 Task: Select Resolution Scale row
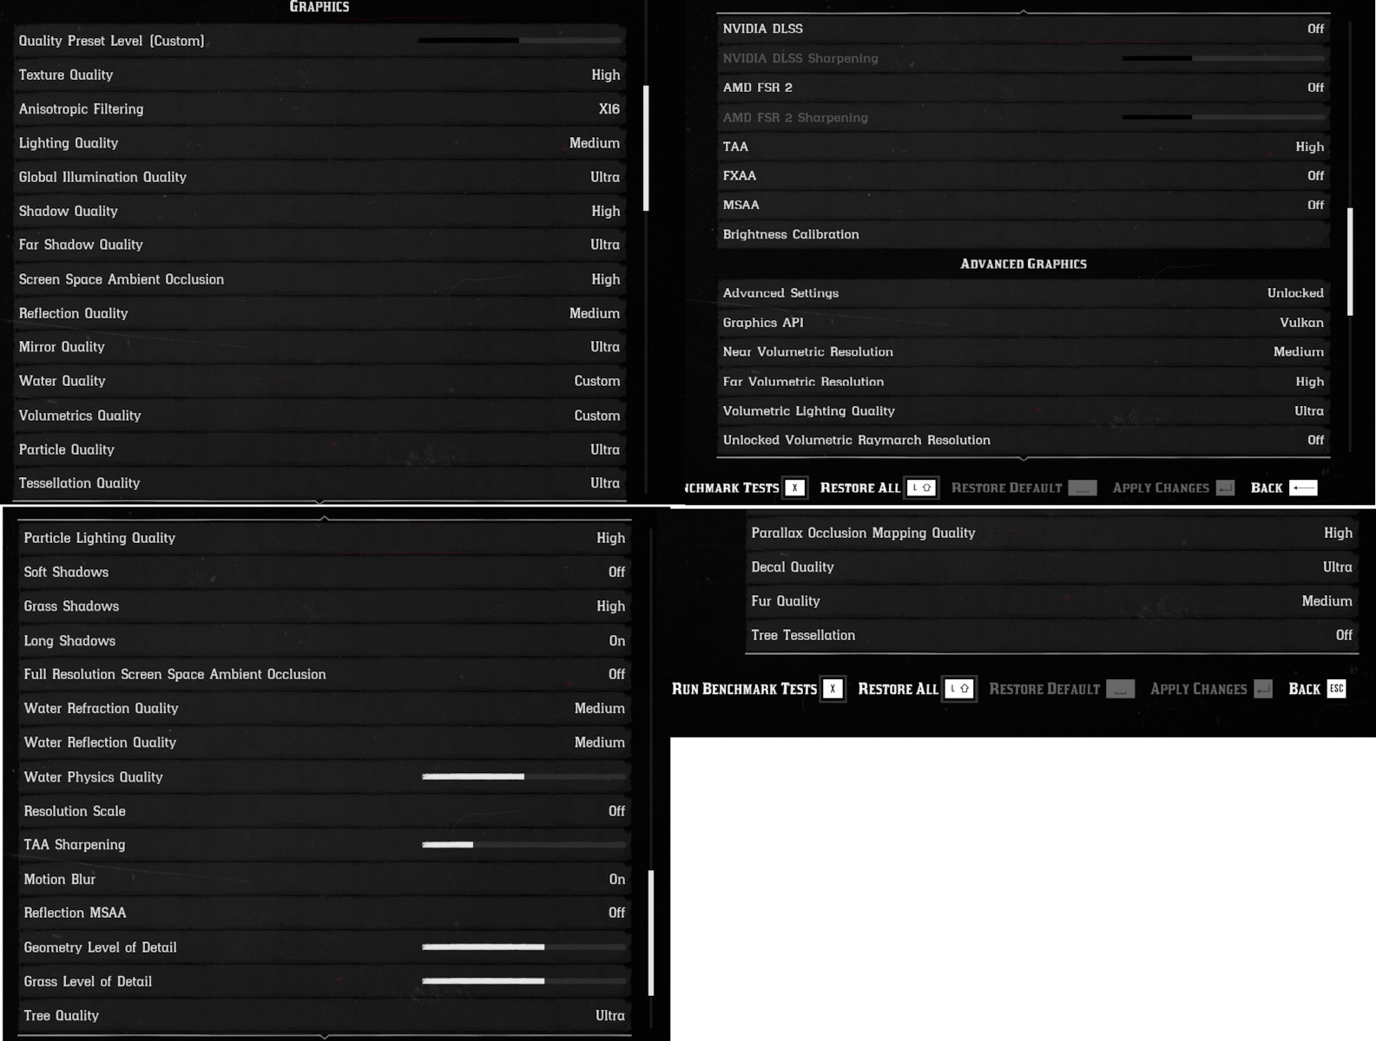(325, 811)
